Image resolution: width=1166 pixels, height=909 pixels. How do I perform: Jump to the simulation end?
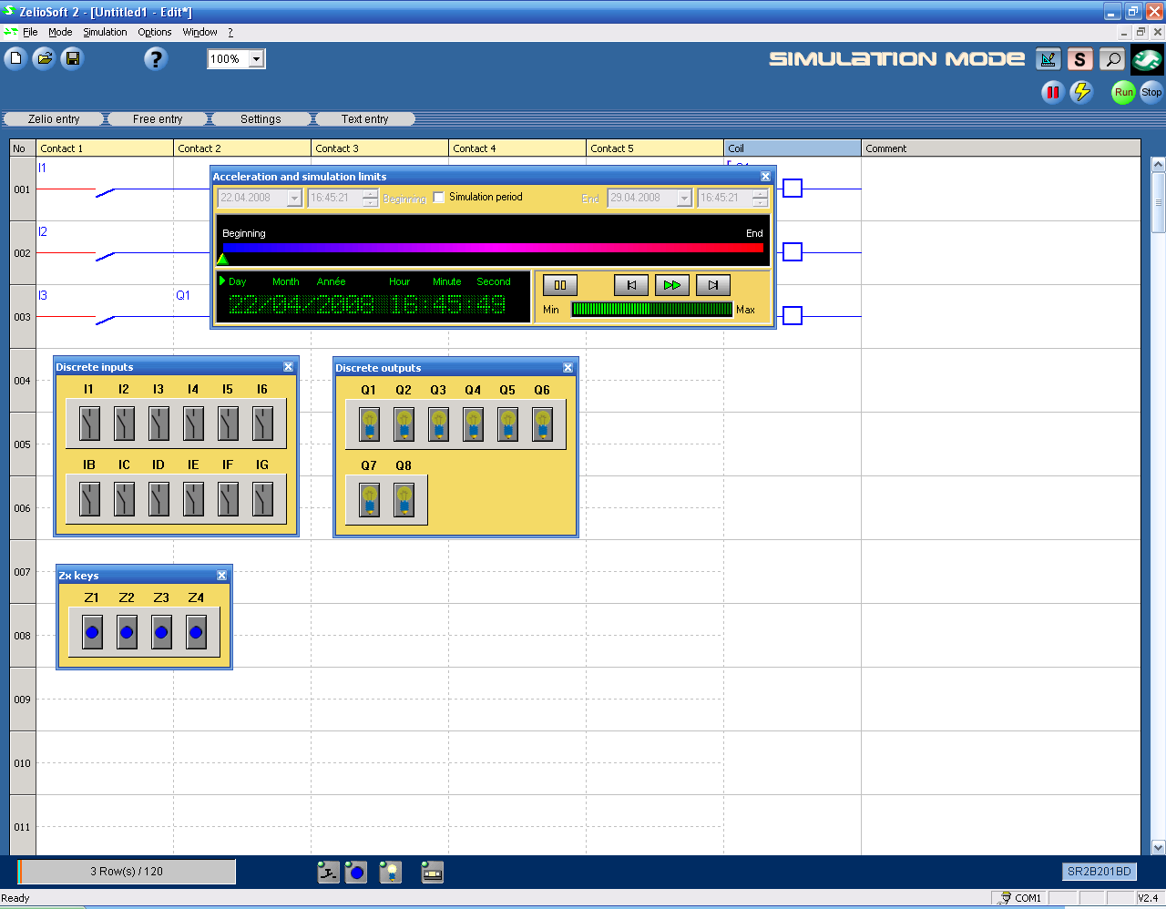click(x=713, y=285)
